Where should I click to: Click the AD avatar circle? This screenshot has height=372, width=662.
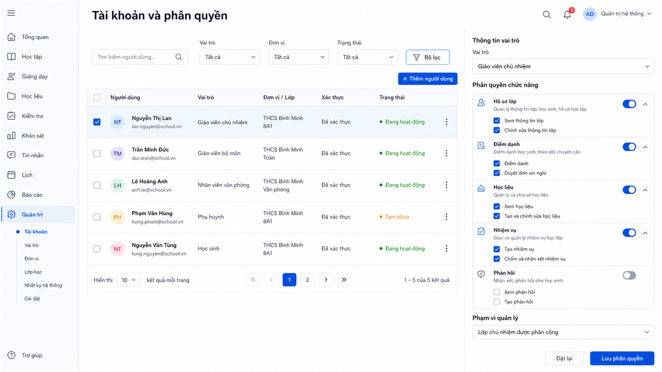point(590,14)
